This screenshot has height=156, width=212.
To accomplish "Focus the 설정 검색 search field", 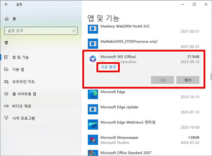I will coord(41,31).
